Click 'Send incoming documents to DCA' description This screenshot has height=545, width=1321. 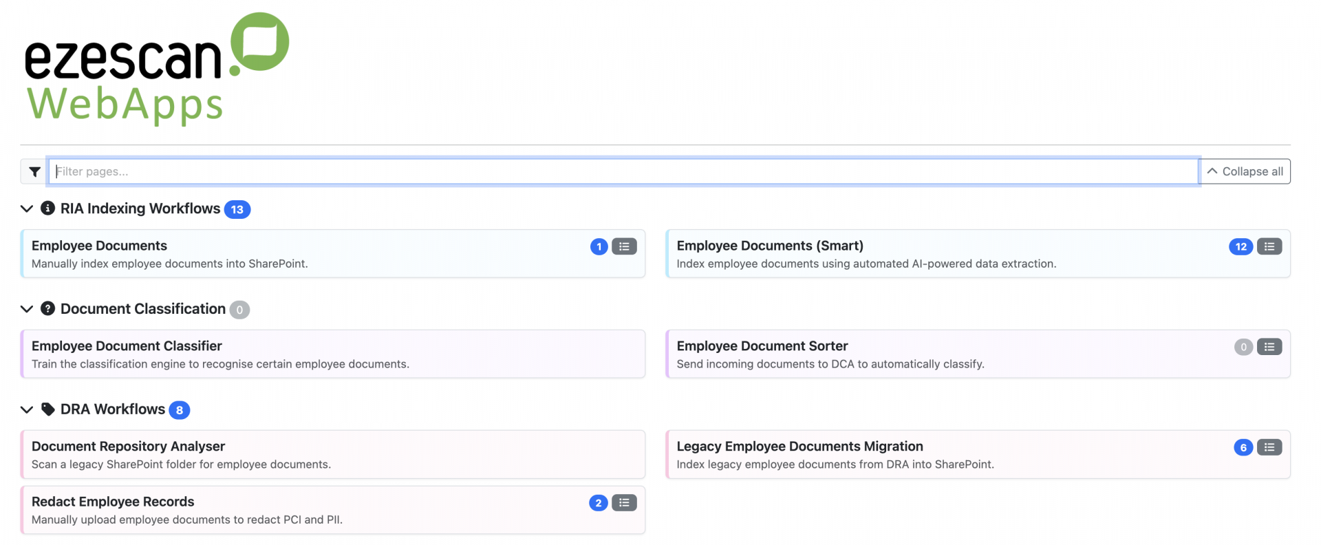pos(830,364)
